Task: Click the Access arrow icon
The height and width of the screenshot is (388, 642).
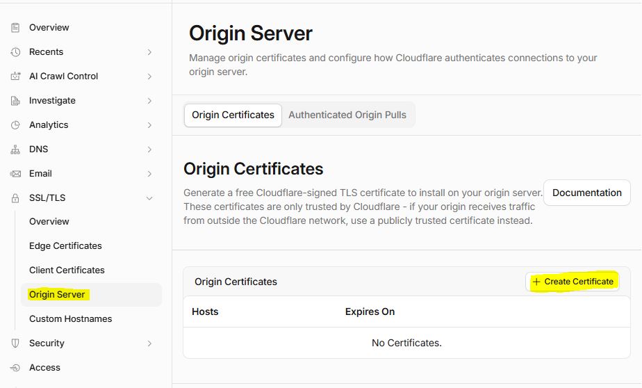Action: click(x=15, y=368)
